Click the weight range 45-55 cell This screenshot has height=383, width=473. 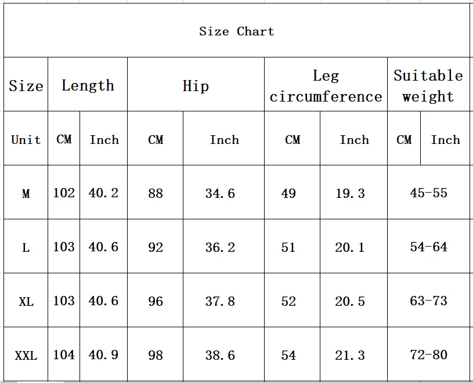tap(428, 192)
